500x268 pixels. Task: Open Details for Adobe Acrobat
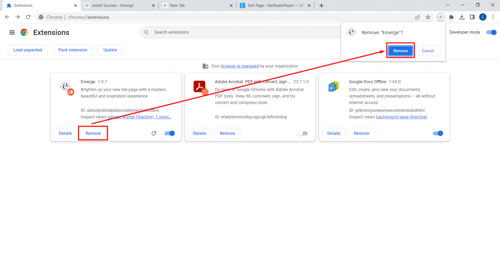[x=200, y=133]
